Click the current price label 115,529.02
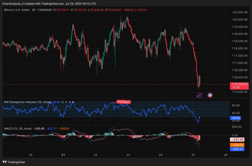 click(x=240, y=84)
